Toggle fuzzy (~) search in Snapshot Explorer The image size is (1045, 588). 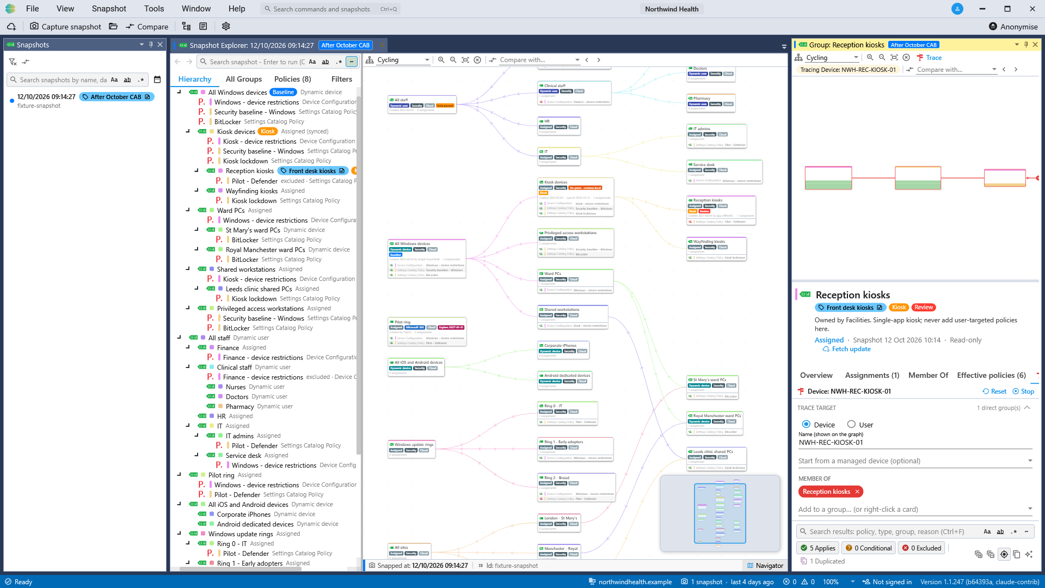(352, 62)
